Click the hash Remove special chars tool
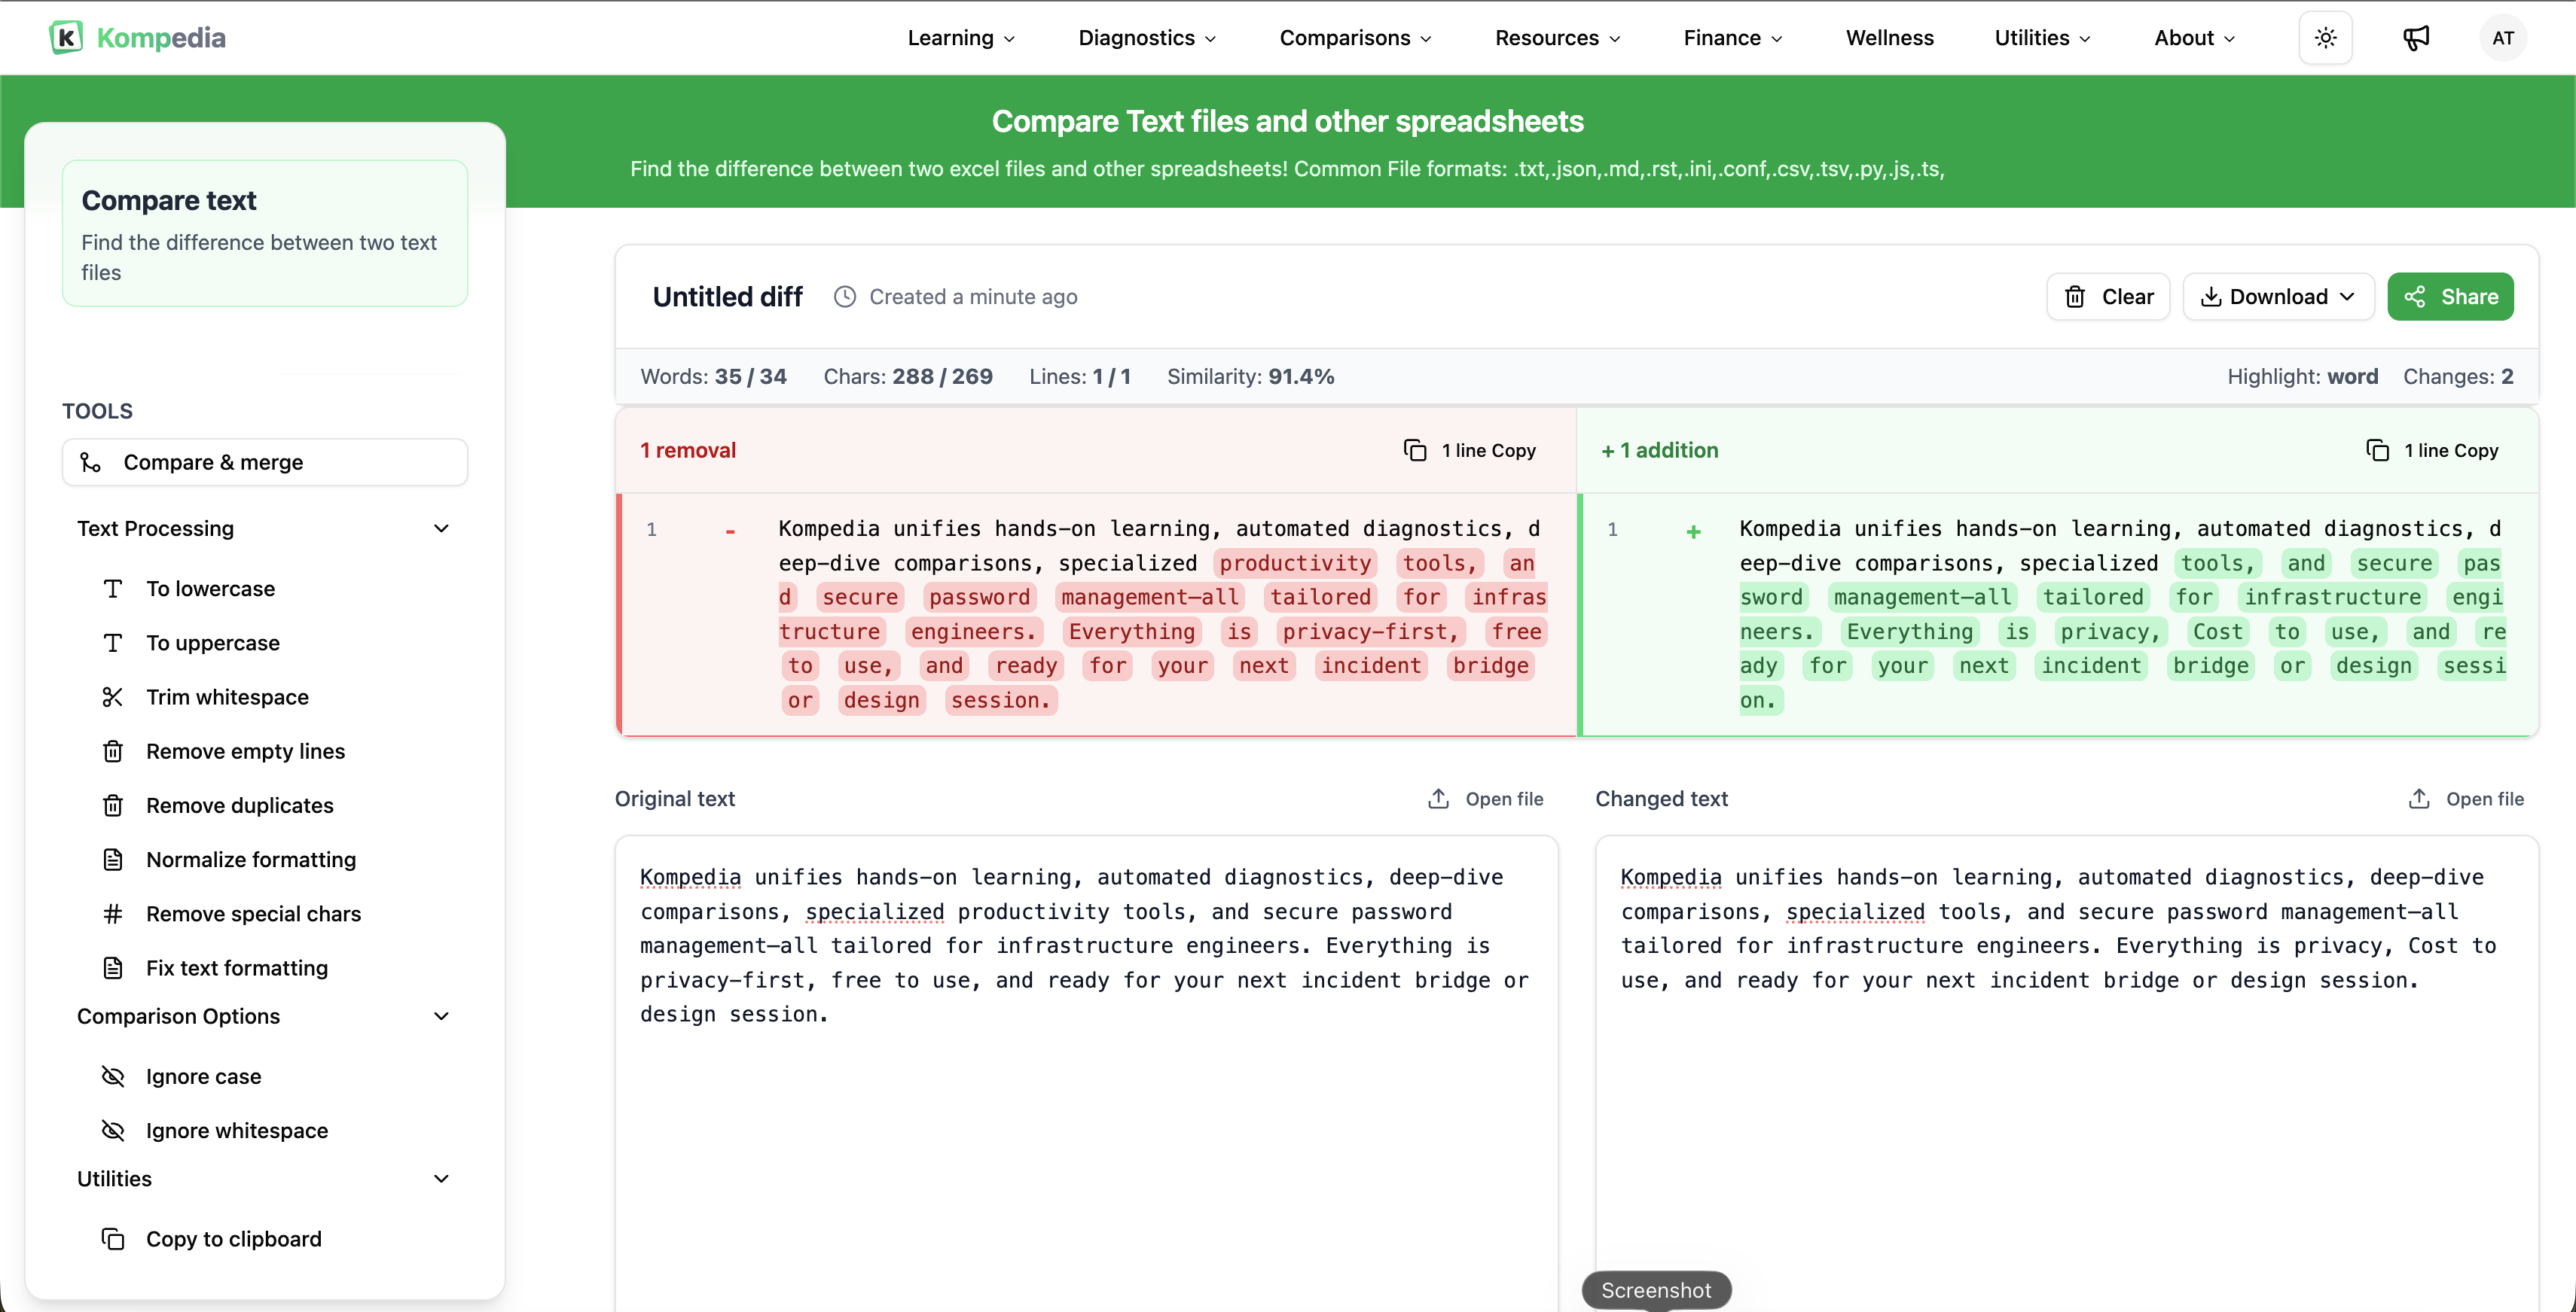2576x1312 pixels. pos(252,913)
